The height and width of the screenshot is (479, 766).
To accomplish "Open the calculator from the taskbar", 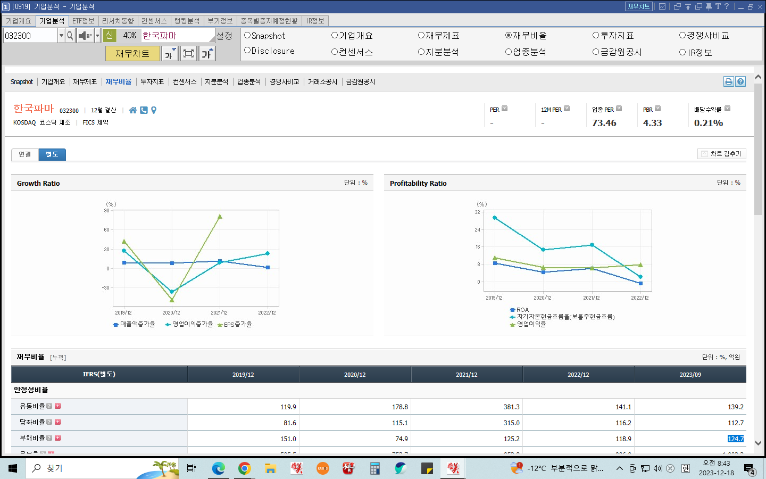I will (375, 468).
